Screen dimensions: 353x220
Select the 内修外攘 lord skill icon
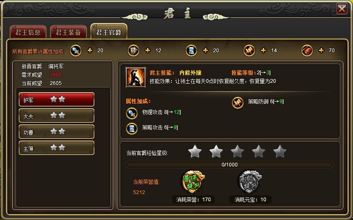point(136,77)
